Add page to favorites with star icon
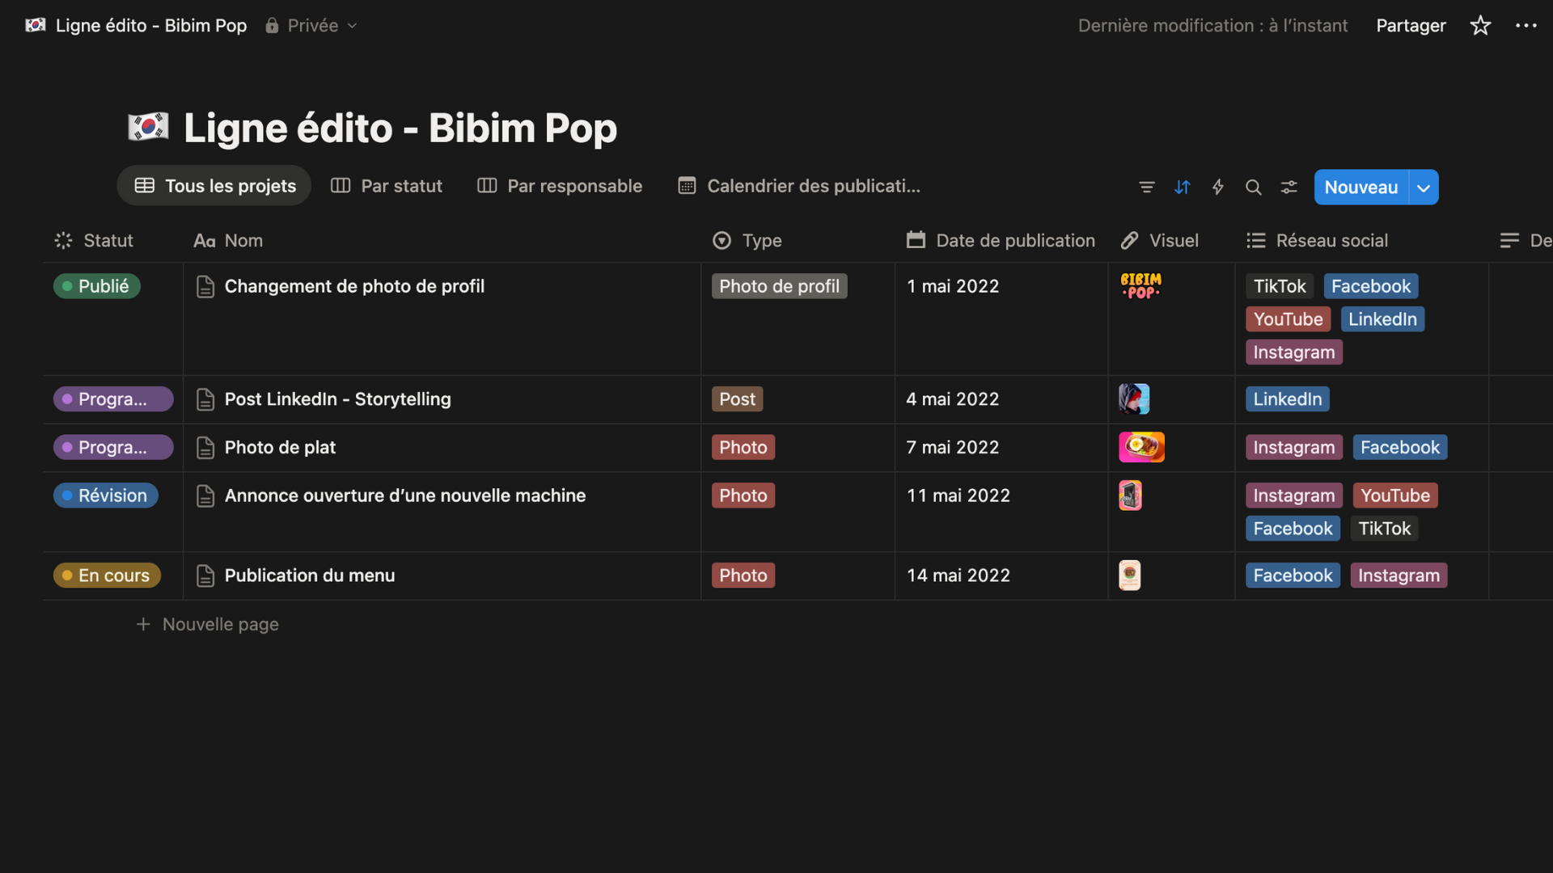 (x=1480, y=26)
